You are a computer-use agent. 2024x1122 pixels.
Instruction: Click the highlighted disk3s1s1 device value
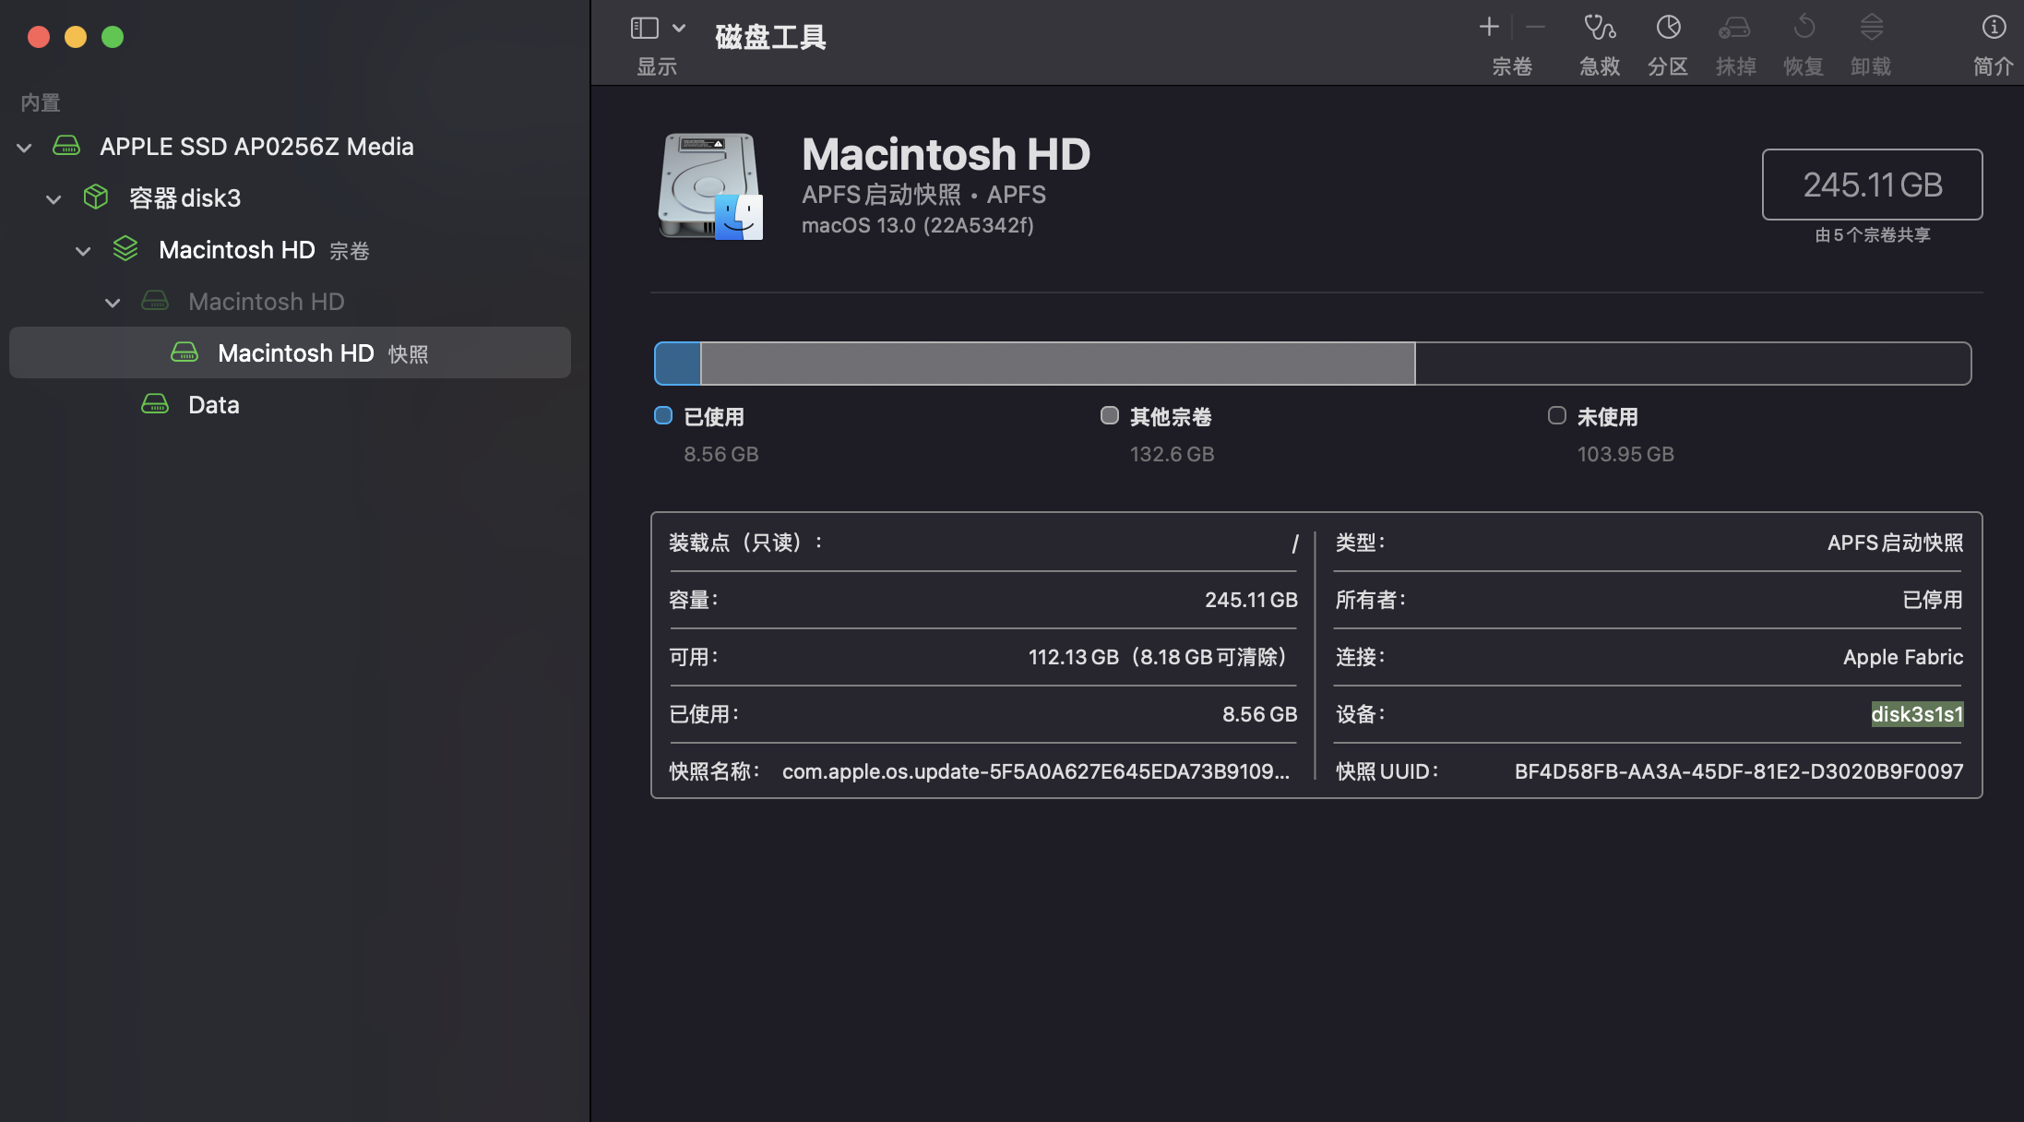pyautogui.click(x=1916, y=714)
